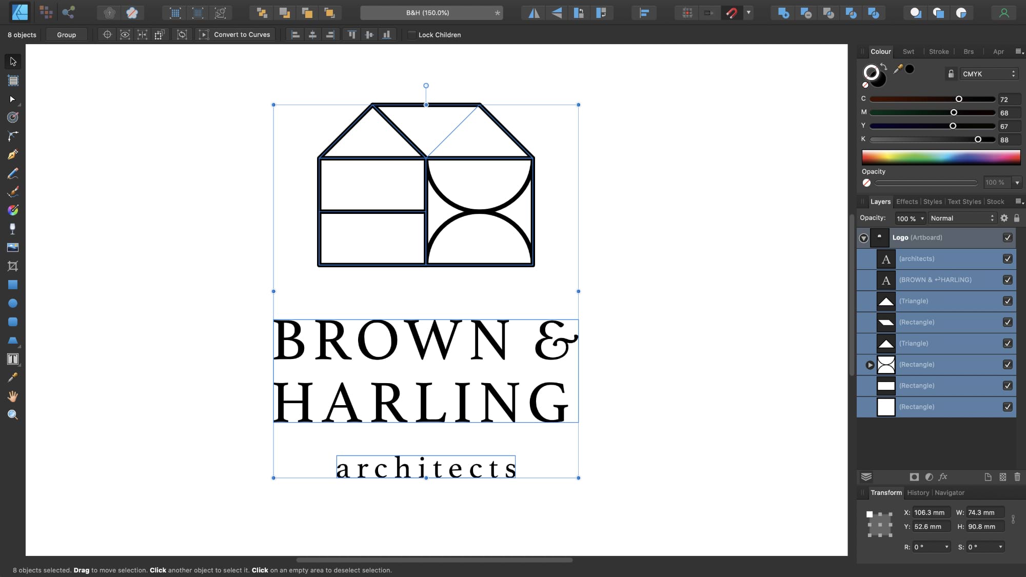Select the Node tool in toolbar
1026x577 pixels.
(x=13, y=98)
